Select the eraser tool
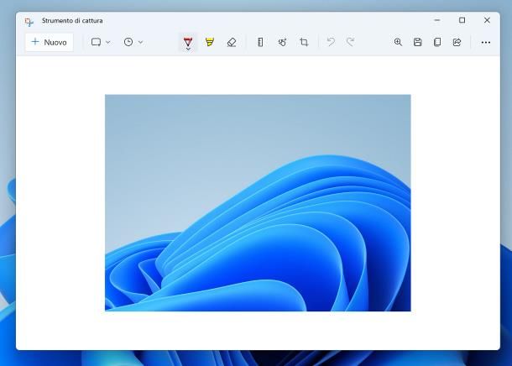The width and height of the screenshot is (512, 366). coord(232,42)
